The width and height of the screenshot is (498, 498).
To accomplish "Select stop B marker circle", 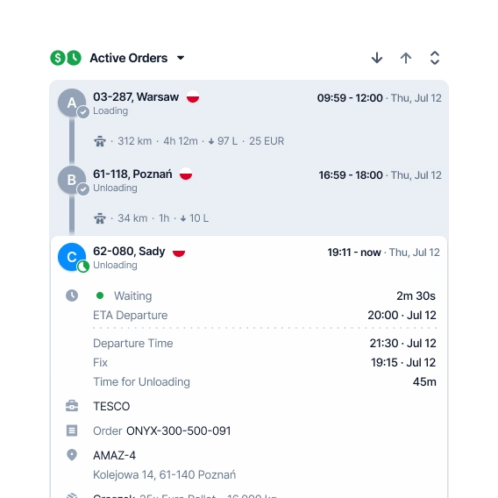I will (x=72, y=180).
